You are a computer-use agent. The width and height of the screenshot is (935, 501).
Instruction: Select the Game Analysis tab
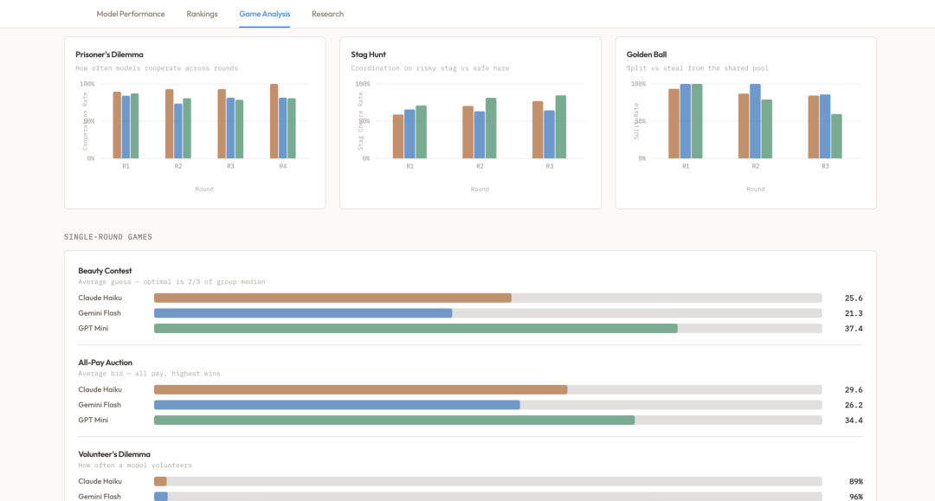click(x=265, y=14)
